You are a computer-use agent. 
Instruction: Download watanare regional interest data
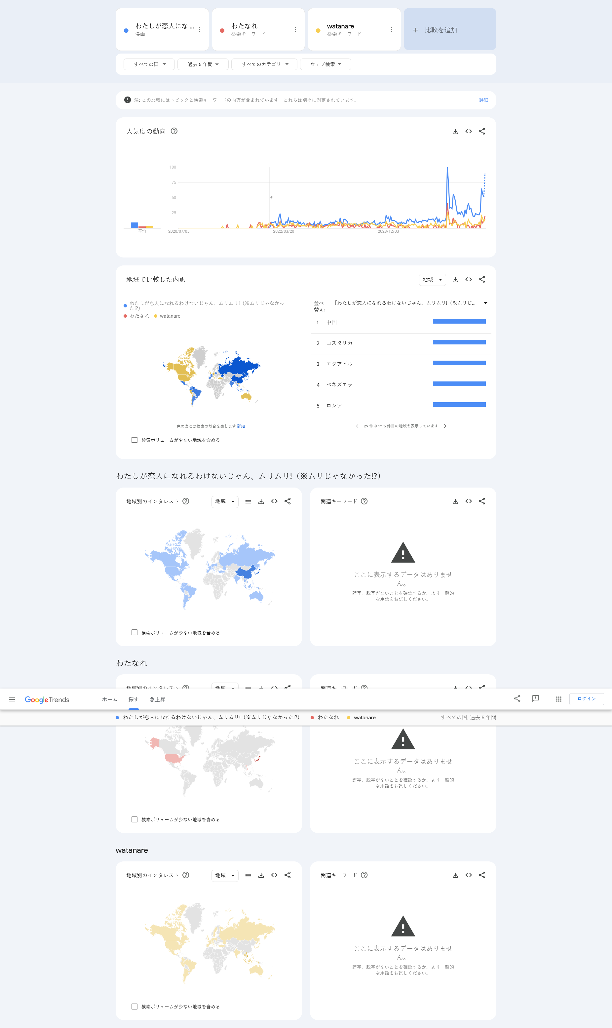(261, 876)
